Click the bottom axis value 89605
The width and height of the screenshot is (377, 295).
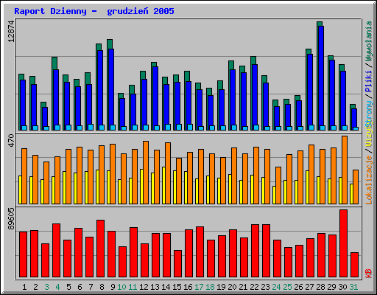(11, 218)
